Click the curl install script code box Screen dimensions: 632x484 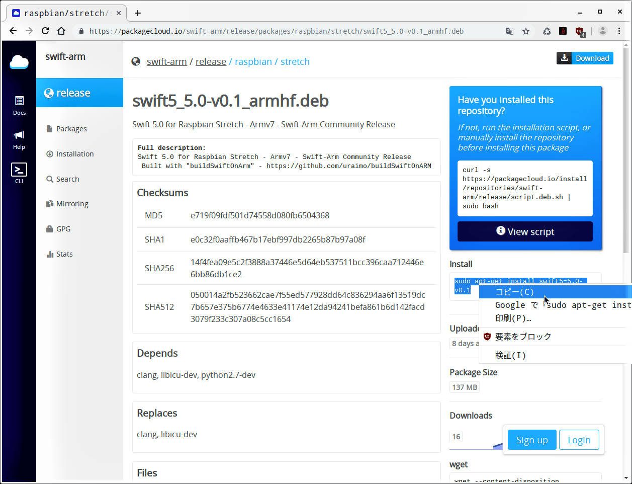pyautogui.click(x=525, y=188)
